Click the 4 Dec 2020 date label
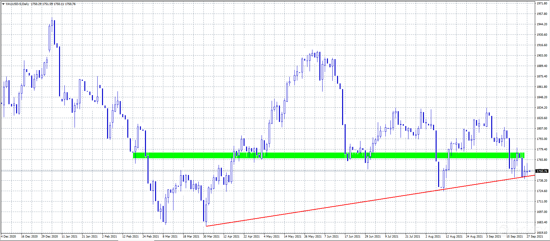 tap(9, 237)
